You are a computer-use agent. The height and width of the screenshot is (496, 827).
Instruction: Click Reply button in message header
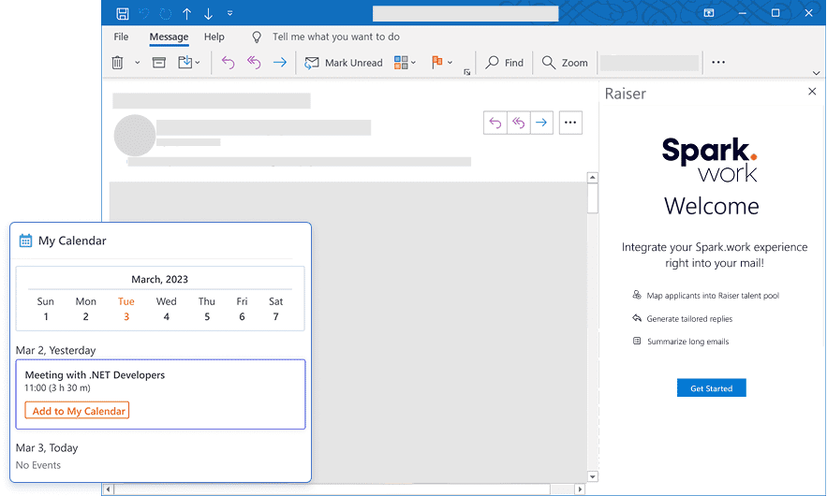(495, 123)
